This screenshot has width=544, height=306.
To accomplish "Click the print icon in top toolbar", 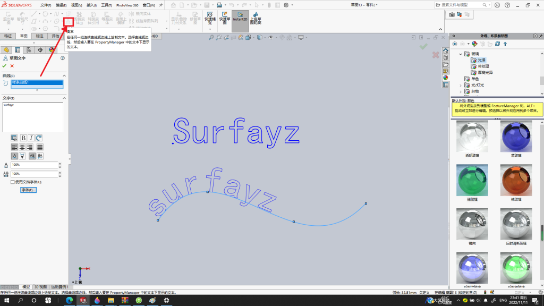I will point(219,5).
